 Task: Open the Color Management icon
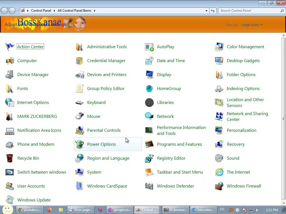click(x=219, y=47)
